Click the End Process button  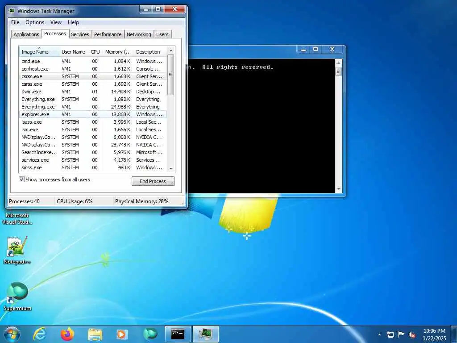click(153, 181)
